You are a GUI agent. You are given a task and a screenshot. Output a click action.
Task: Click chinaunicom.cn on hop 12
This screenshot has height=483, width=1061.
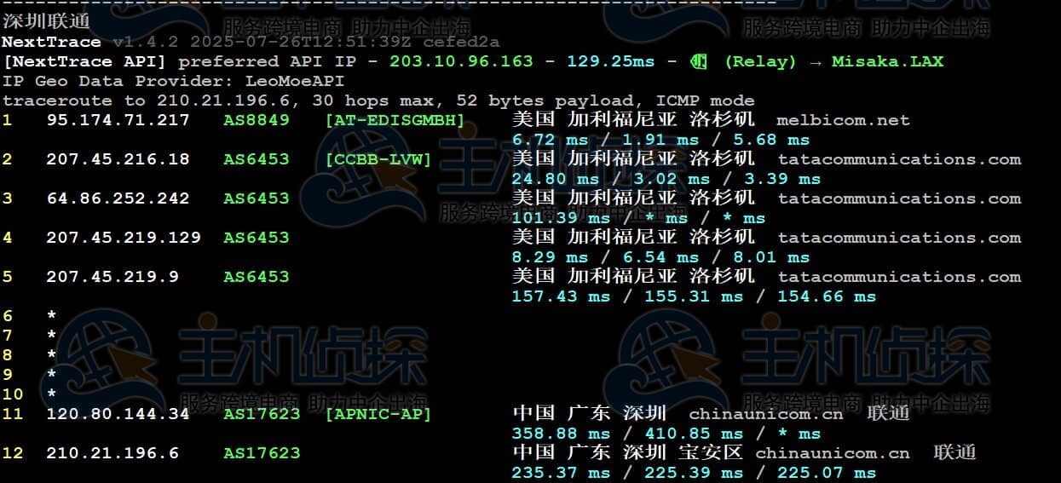coord(833,453)
